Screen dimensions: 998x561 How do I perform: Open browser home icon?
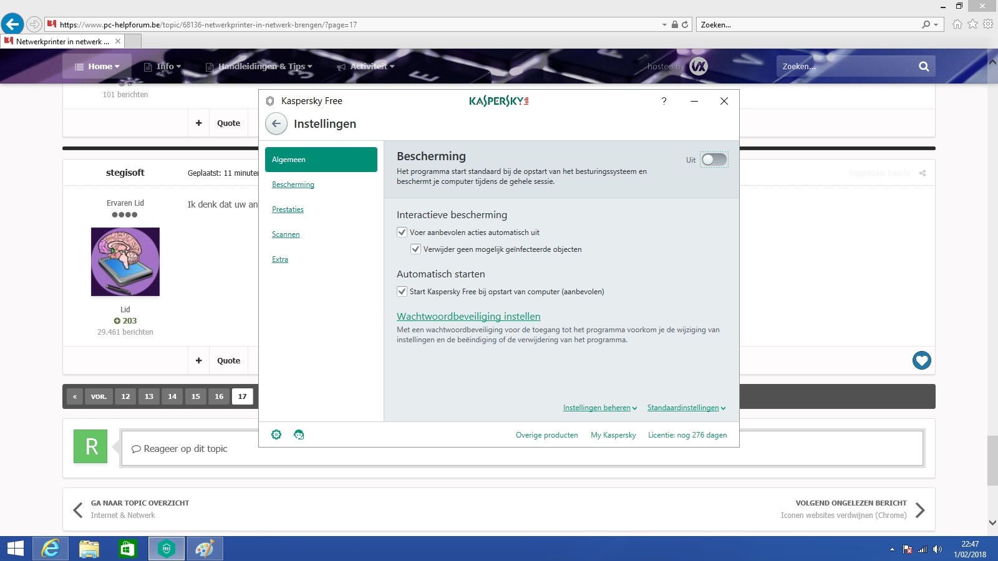coord(957,24)
